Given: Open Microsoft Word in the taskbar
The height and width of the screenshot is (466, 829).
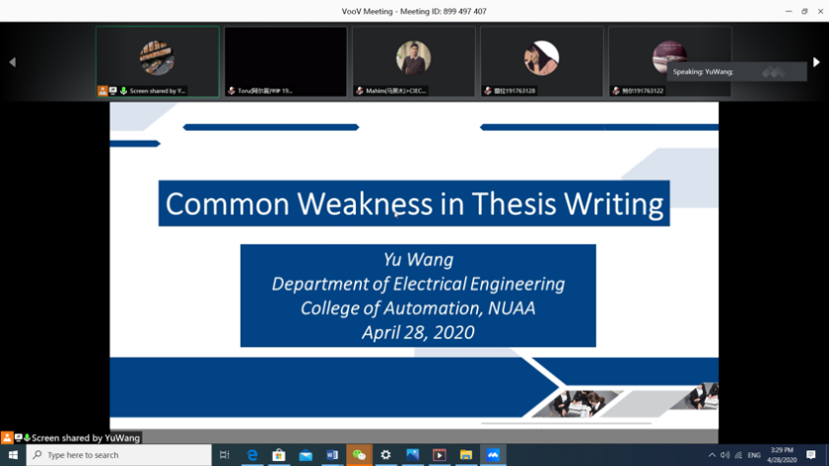Looking at the screenshot, I should [x=332, y=455].
